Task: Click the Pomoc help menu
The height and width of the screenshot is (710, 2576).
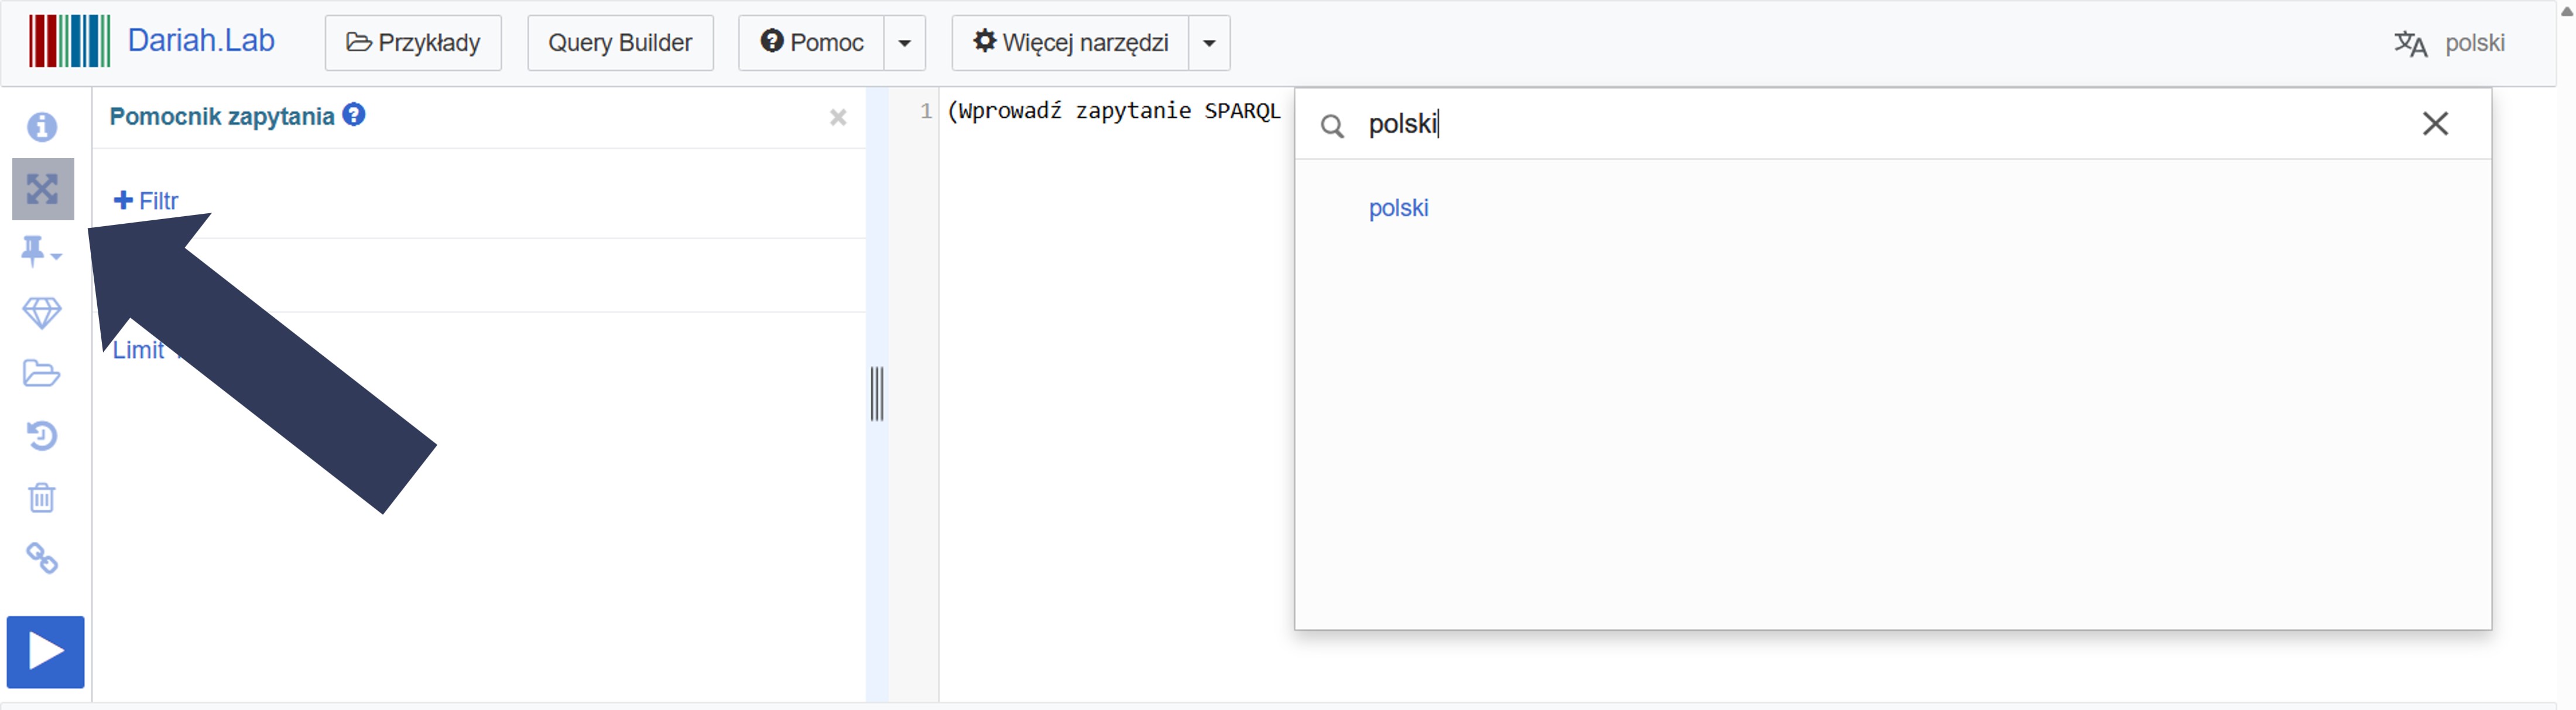Action: click(x=811, y=43)
